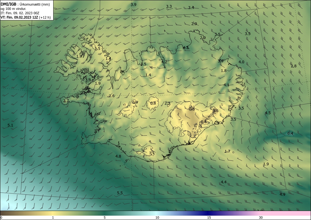311x220 pixels.
Task: Click the 0.9 value on the western glacier
Action: pos(135,102)
